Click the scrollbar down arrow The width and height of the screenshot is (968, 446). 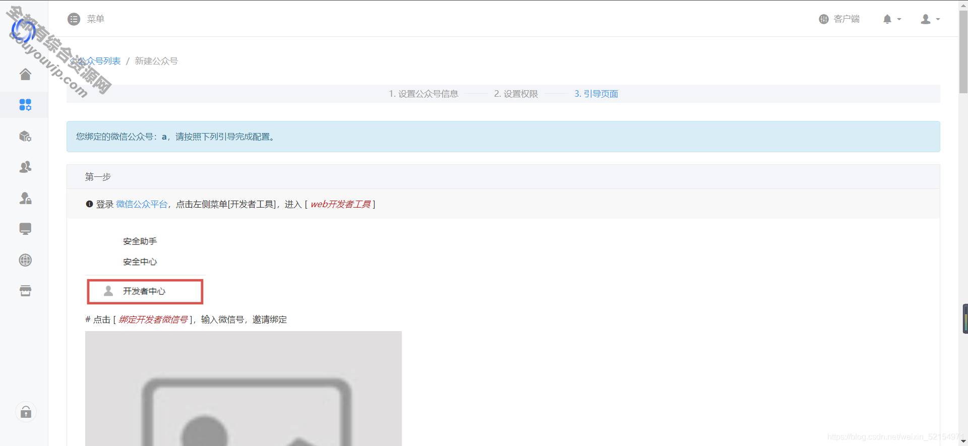coord(963,441)
